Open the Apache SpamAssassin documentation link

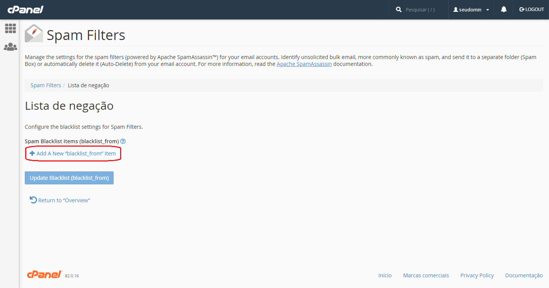(x=304, y=64)
